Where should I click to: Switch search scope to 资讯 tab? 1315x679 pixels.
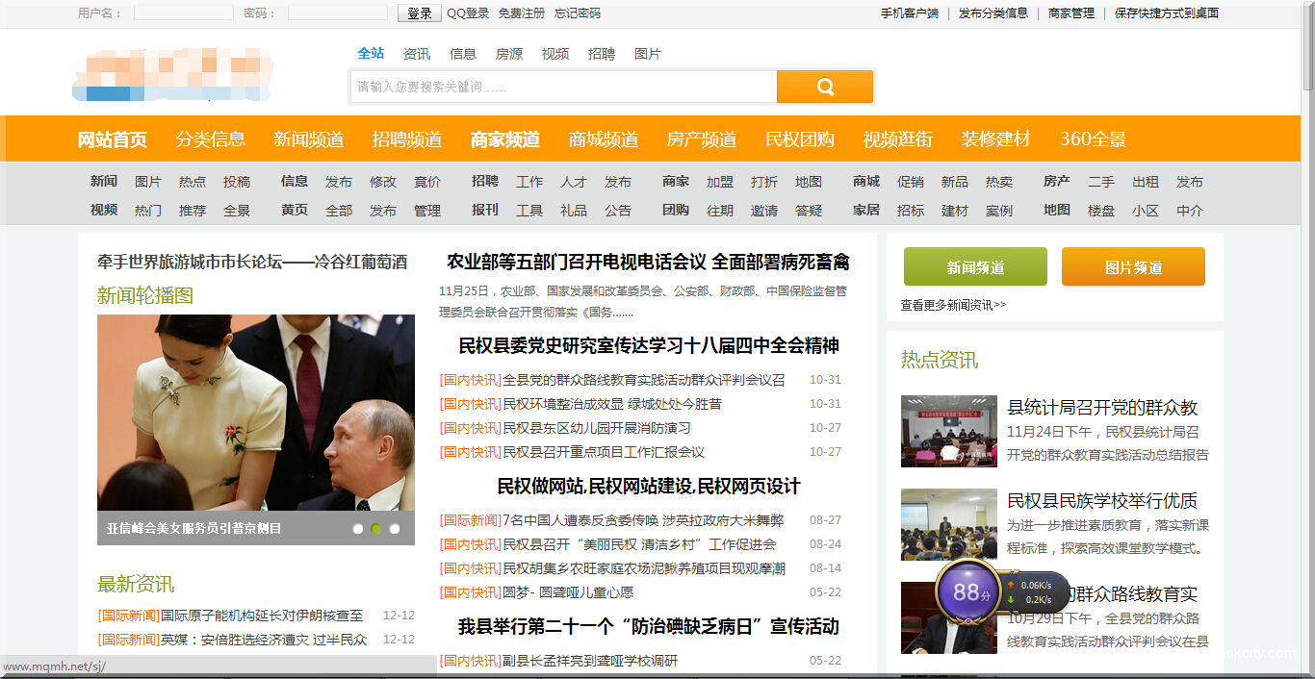click(x=417, y=54)
